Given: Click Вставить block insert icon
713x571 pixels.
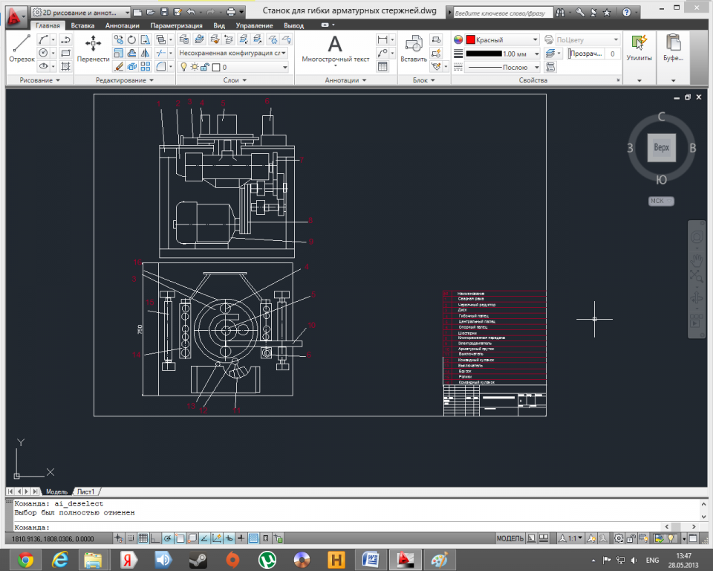Looking at the screenshot, I should point(414,48).
